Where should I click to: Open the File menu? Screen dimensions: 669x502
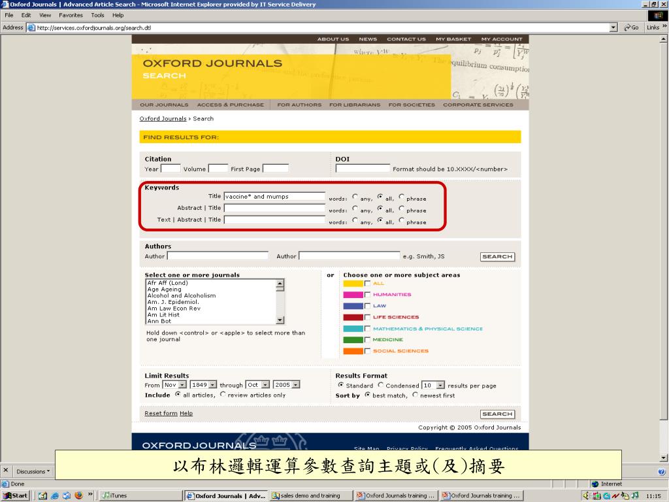[x=9, y=15]
